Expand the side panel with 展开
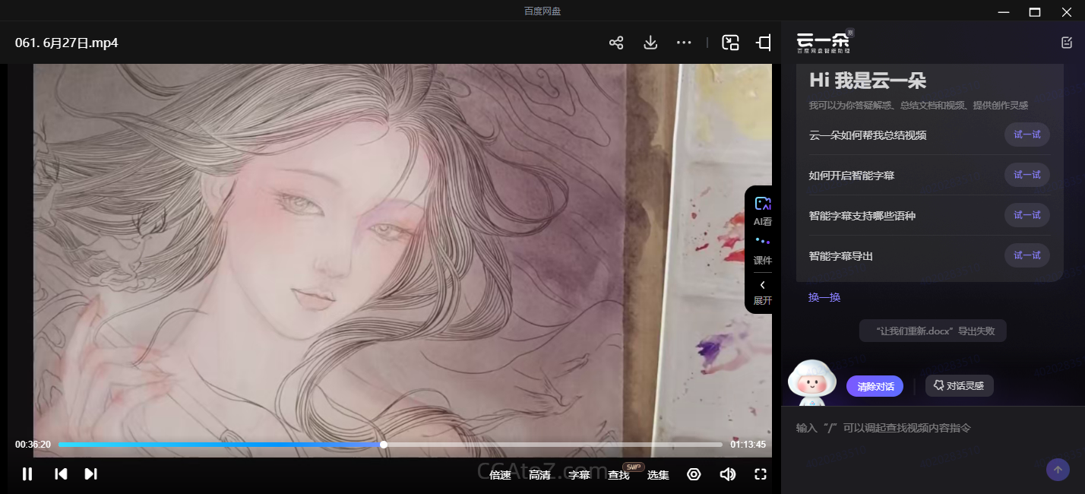The height and width of the screenshot is (494, 1085). tap(762, 292)
